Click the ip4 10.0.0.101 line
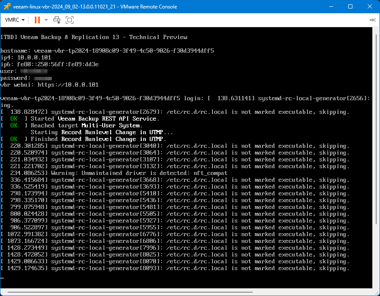 (x=25, y=57)
